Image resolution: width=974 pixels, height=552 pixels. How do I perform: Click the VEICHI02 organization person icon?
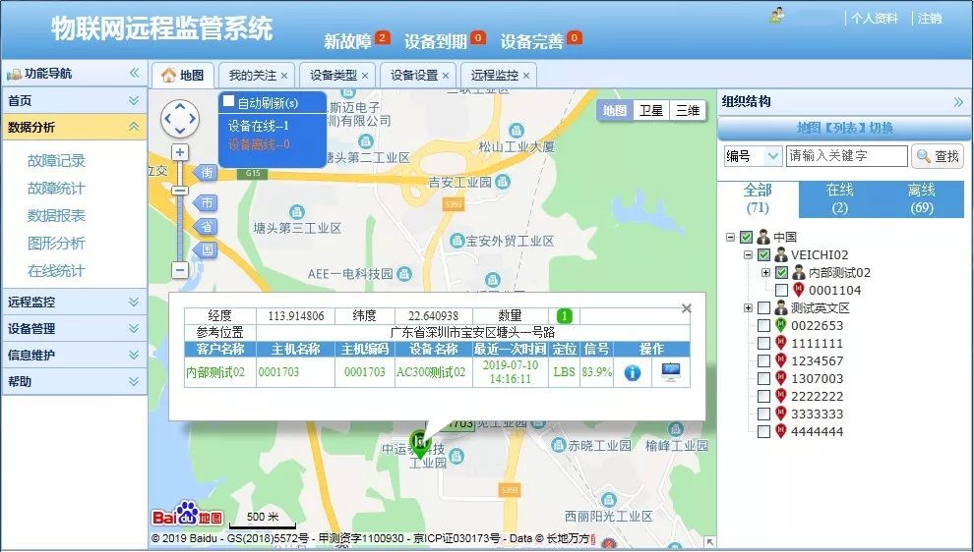pyautogui.click(x=781, y=254)
